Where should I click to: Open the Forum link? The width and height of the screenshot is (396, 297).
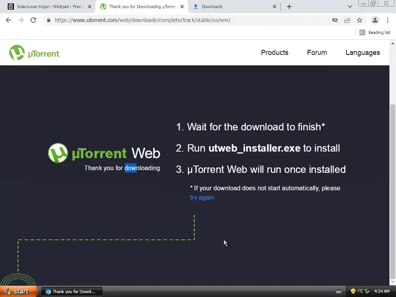(317, 53)
